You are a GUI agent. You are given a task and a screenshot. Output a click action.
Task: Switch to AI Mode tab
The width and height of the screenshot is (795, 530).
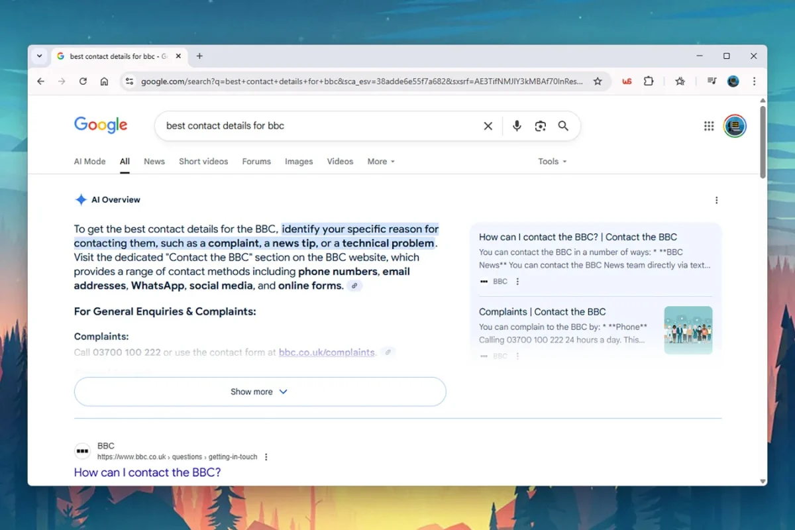tap(89, 162)
